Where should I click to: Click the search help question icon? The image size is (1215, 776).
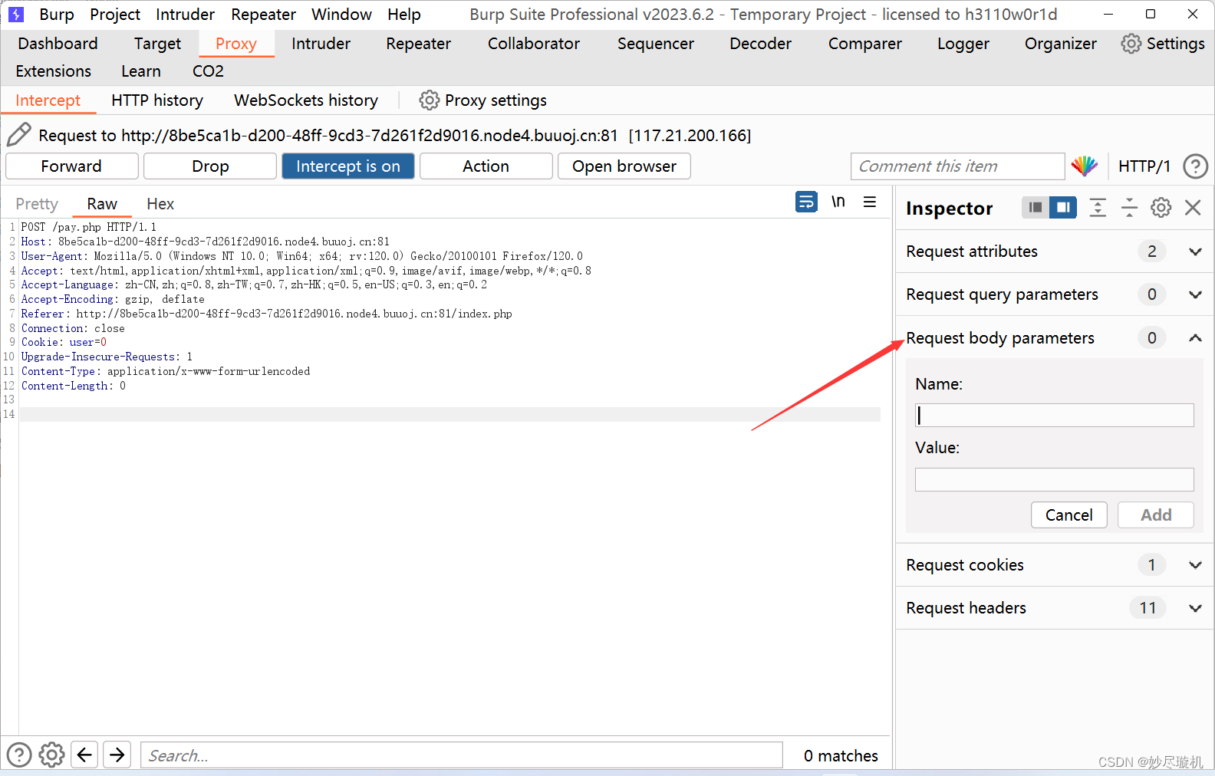[x=19, y=755]
